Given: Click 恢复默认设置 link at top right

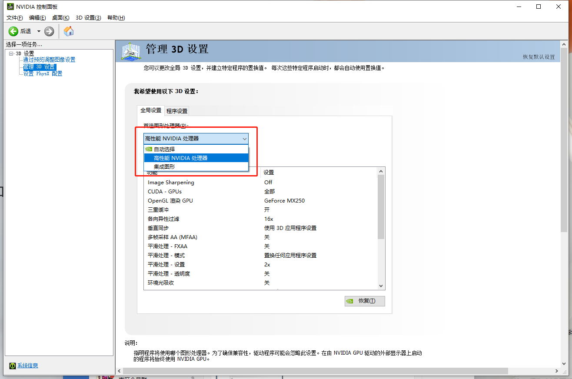Looking at the screenshot, I should pyautogui.click(x=539, y=57).
